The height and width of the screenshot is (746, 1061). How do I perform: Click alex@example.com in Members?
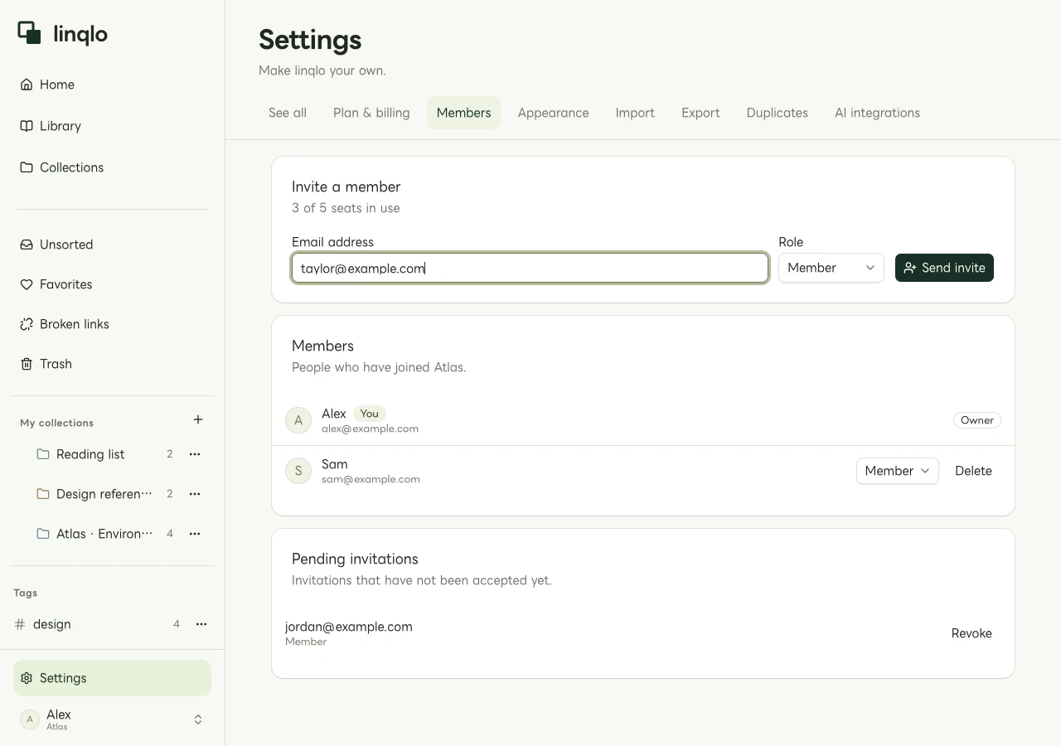click(x=370, y=429)
